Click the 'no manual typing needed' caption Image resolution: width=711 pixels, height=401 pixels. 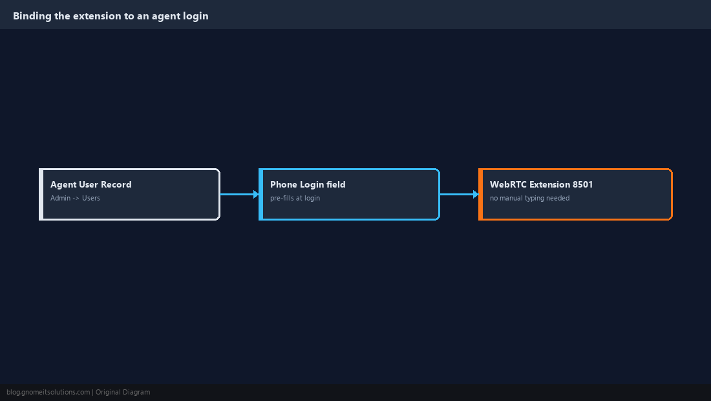[x=529, y=198]
